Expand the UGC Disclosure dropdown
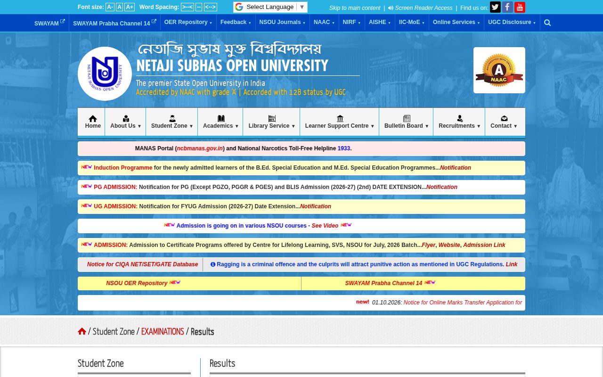The image size is (603, 377). [x=512, y=22]
